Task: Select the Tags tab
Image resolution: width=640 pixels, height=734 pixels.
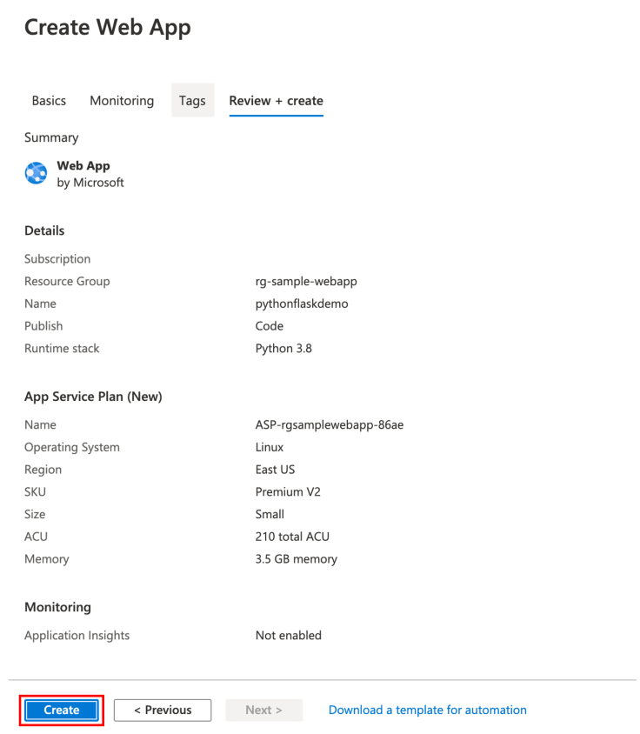Action: point(192,100)
